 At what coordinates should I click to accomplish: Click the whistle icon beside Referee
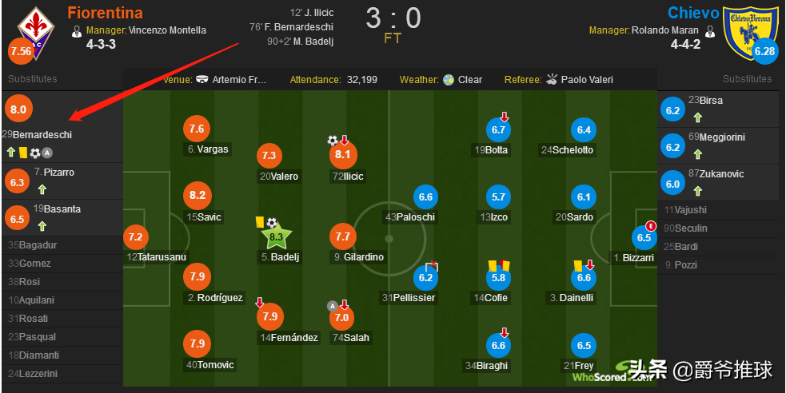click(x=552, y=79)
